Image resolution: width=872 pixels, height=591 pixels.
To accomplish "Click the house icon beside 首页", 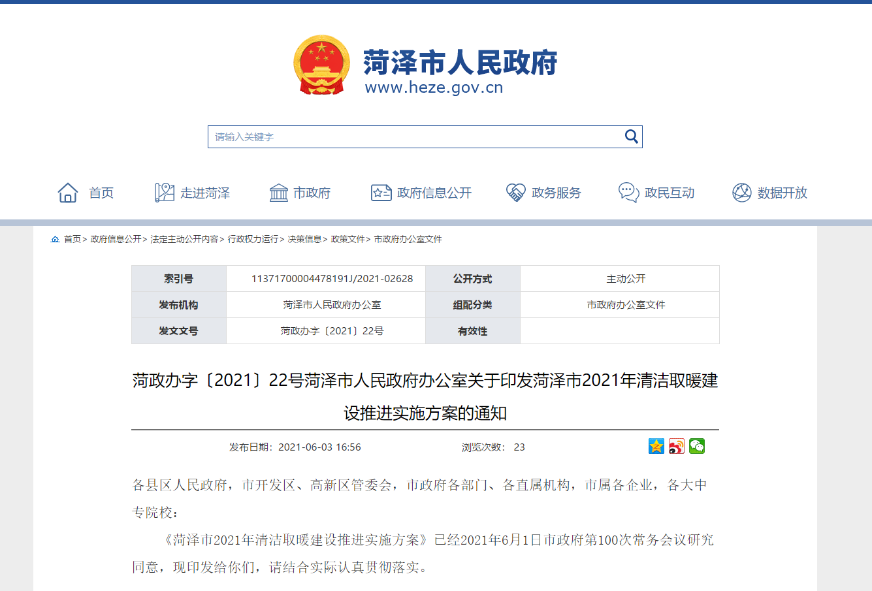I will (68, 193).
